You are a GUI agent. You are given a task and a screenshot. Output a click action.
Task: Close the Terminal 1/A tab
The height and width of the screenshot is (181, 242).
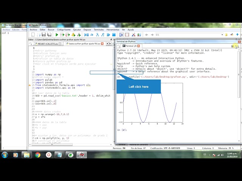tap(139, 46)
